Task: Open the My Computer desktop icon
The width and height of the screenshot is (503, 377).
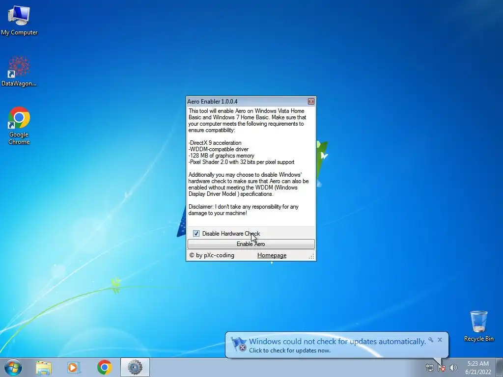Action: click(x=19, y=20)
